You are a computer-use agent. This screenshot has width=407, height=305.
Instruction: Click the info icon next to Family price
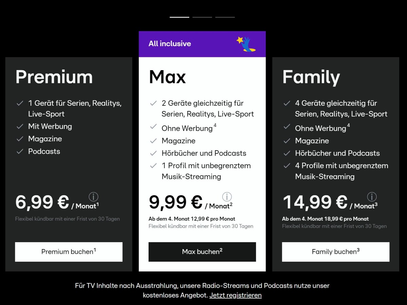pos(372,197)
